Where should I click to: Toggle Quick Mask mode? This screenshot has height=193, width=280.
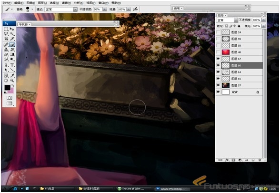tap(10, 98)
